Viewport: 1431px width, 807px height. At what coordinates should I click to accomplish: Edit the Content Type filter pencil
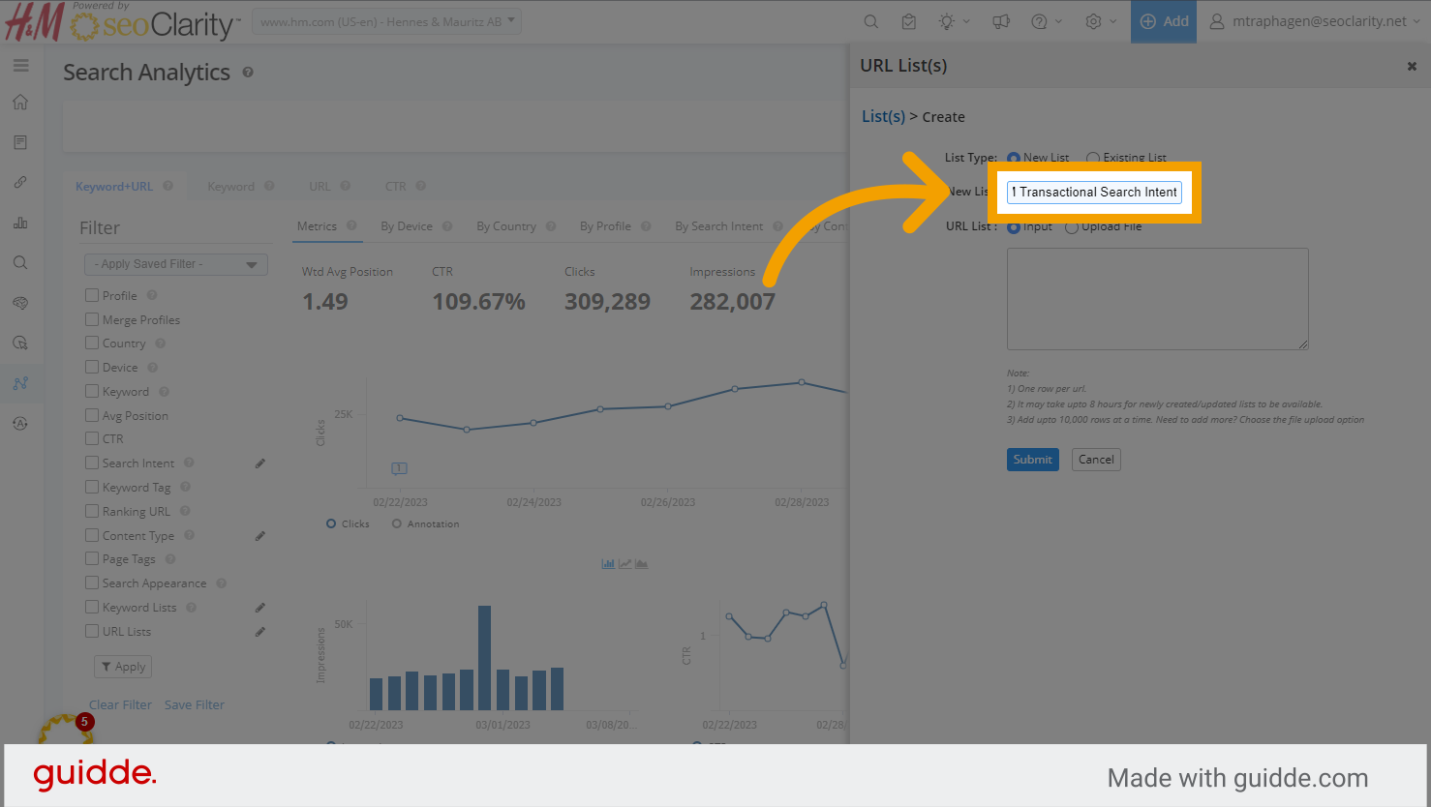click(x=260, y=536)
